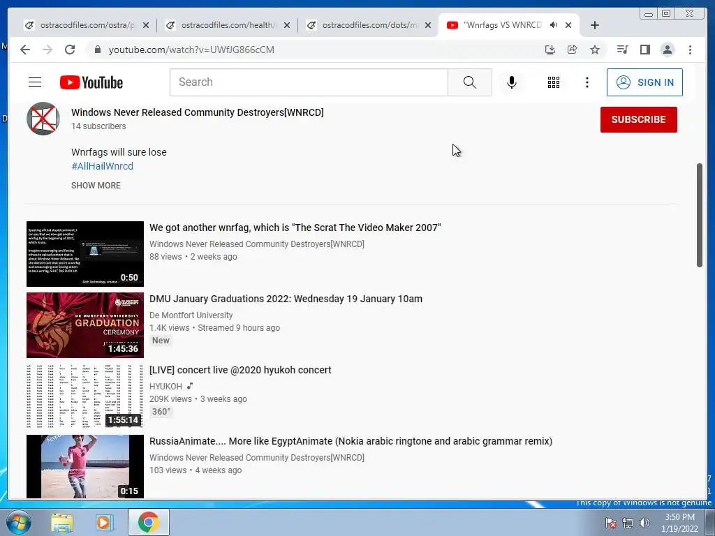Switch to the ostracodfiles.com/health tab

[x=227, y=25]
